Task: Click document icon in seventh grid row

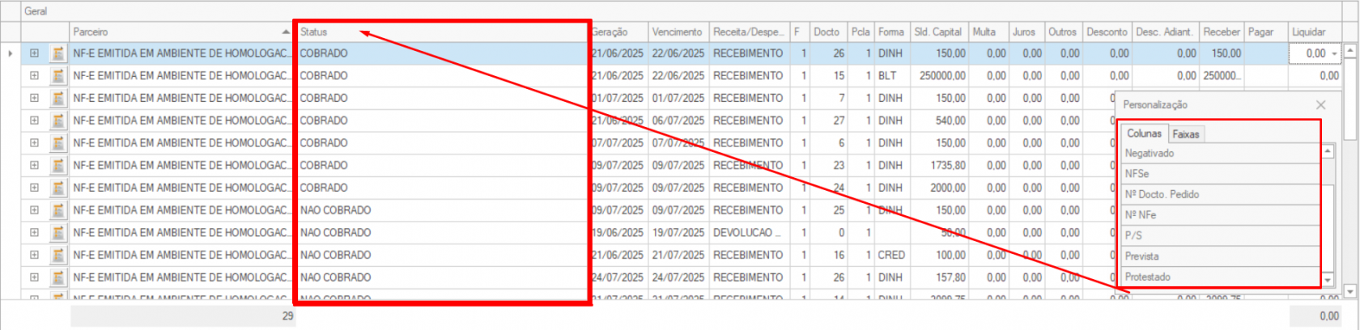Action: 57,188
